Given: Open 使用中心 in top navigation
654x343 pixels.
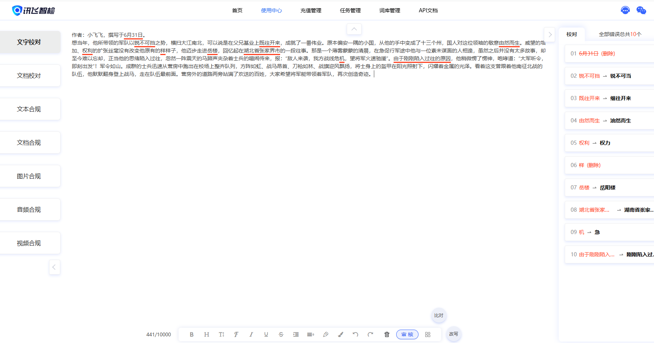Looking at the screenshot, I should pos(272,10).
